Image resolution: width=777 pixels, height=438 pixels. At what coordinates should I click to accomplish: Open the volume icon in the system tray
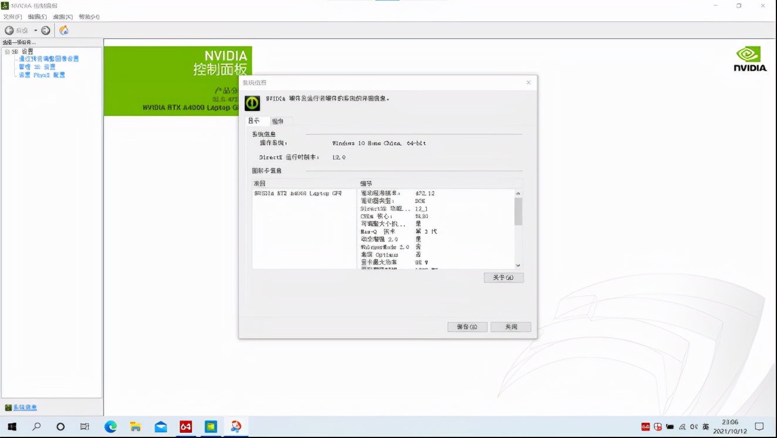(694, 427)
